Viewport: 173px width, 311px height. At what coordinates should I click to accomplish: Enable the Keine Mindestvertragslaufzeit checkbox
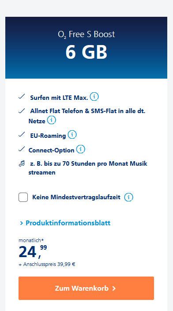[23, 197]
